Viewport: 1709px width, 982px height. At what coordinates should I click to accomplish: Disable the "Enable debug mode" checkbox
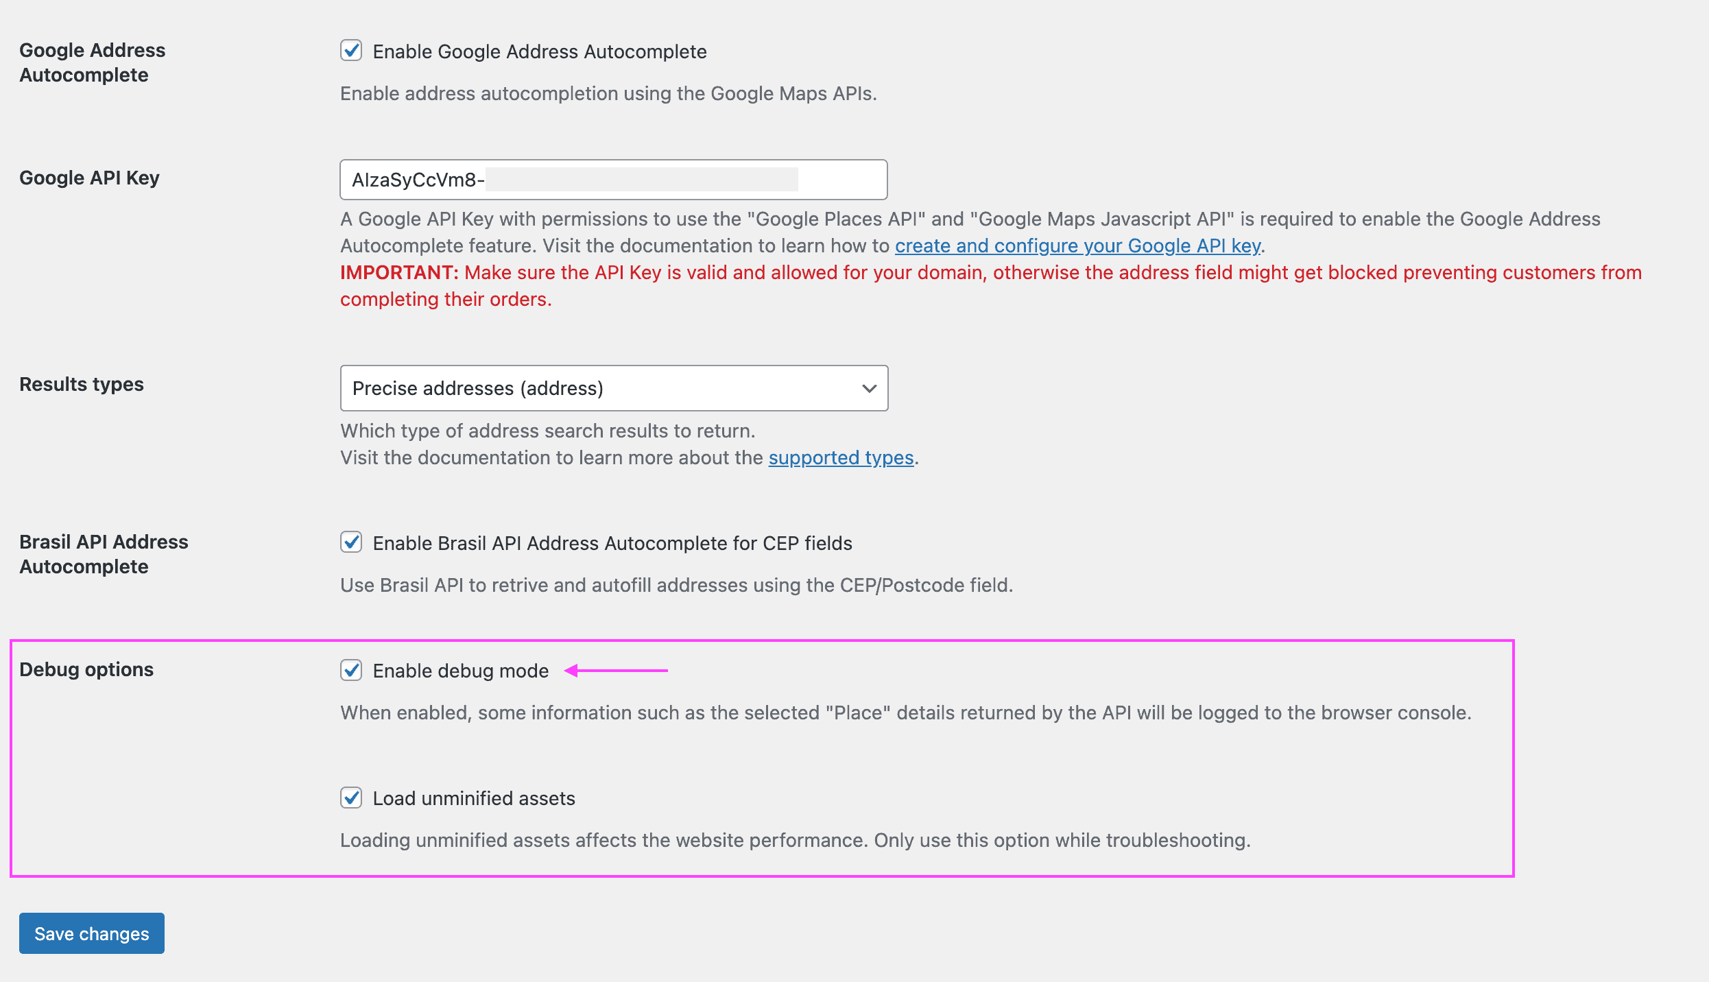tap(352, 671)
